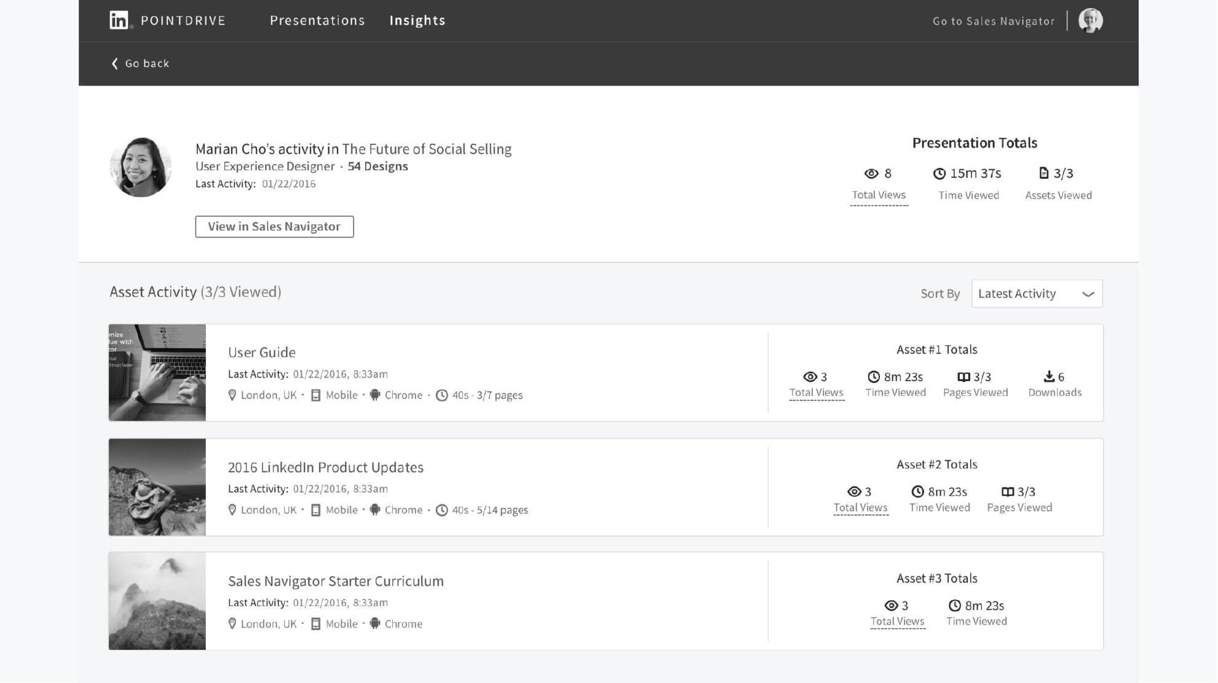Click the LinkedIn logo in the header
This screenshot has width=1218, height=683.
(119, 20)
